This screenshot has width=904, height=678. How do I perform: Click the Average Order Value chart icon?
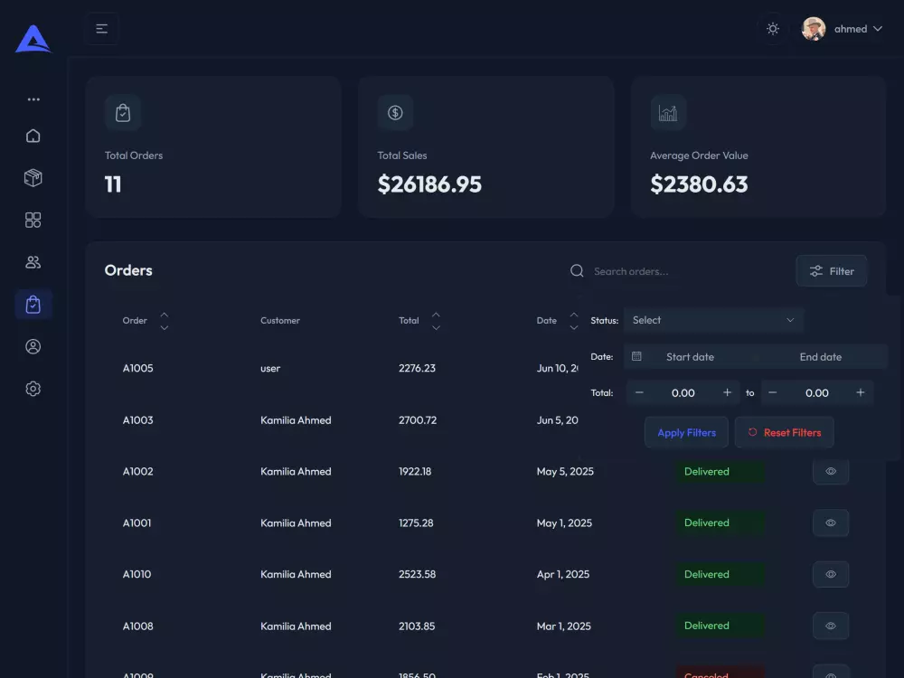click(668, 112)
